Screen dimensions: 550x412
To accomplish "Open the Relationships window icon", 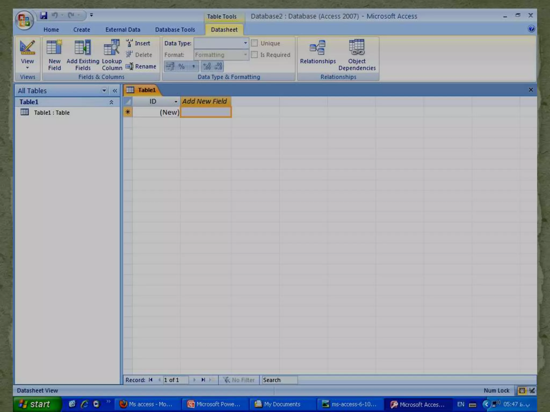I will [318, 48].
